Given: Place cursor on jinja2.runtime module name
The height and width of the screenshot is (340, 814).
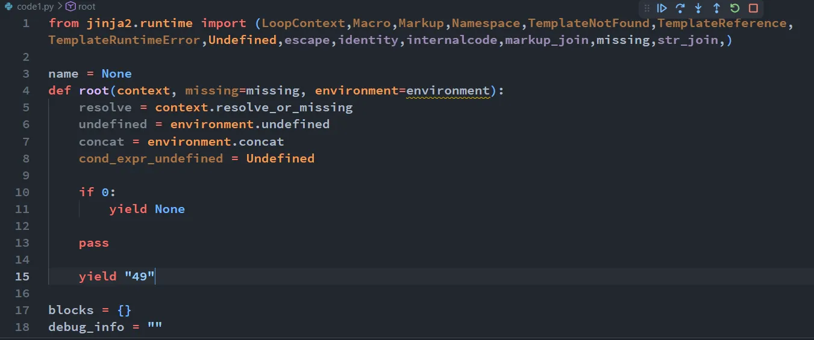Looking at the screenshot, I should (140, 23).
